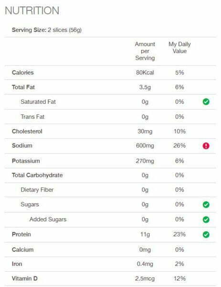Select the Calories row label

click(x=23, y=73)
